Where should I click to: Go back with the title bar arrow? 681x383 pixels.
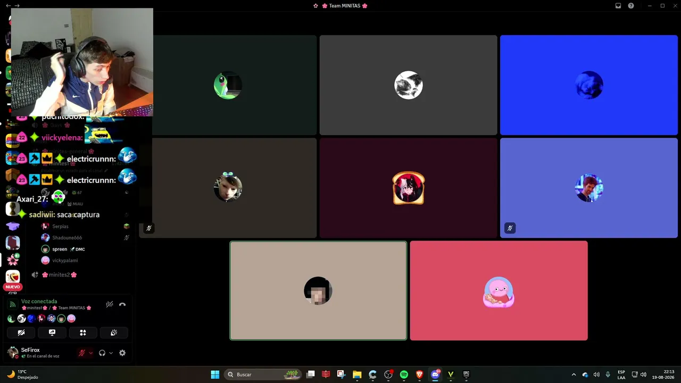click(x=8, y=6)
